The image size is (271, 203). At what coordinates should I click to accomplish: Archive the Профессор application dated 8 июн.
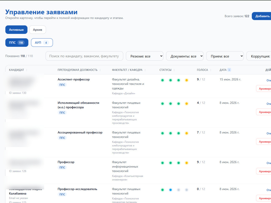(264, 171)
